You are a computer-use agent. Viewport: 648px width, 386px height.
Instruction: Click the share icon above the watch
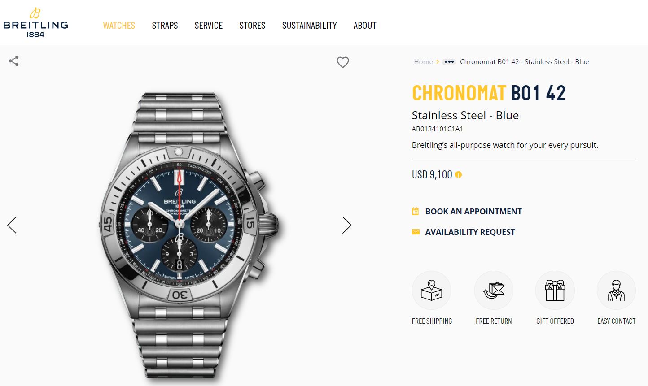14,61
